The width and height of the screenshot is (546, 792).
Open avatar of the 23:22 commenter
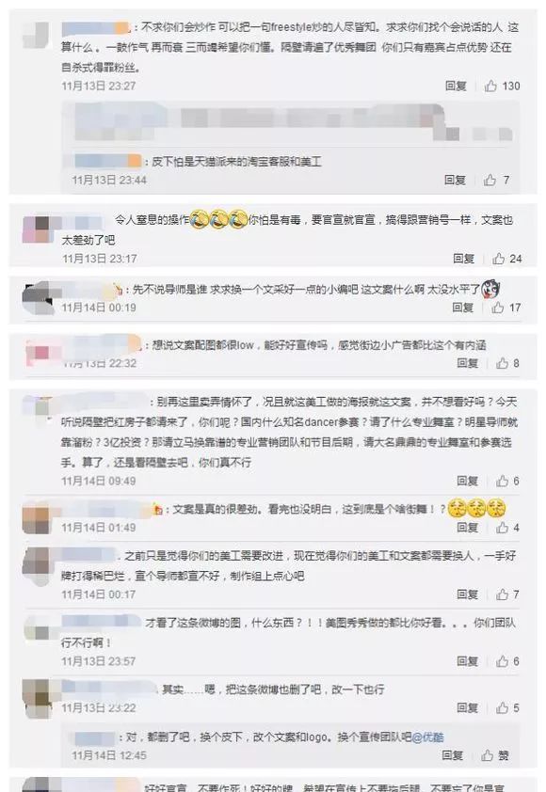click(x=37, y=699)
